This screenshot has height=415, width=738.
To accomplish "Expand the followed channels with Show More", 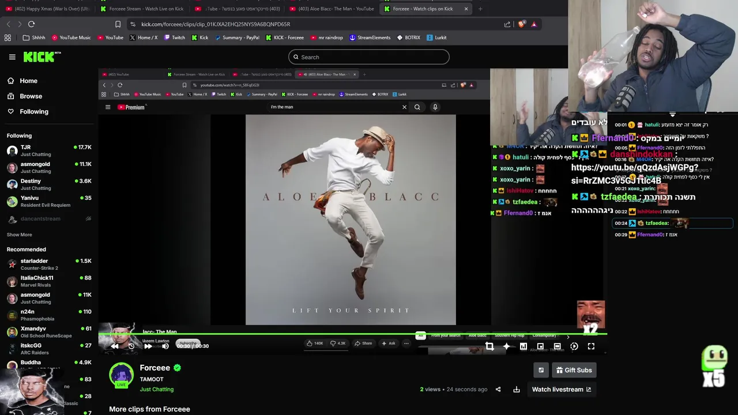I will click(x=19, y=235).
